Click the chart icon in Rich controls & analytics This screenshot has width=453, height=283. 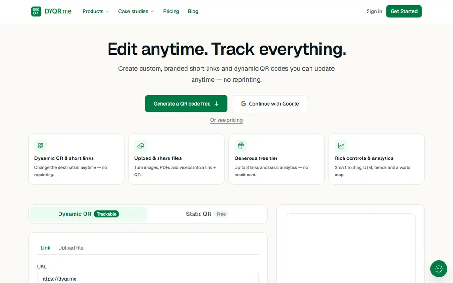(x=341, y=146)
